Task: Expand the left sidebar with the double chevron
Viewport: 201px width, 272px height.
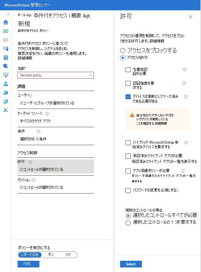Action: [8, 14]
